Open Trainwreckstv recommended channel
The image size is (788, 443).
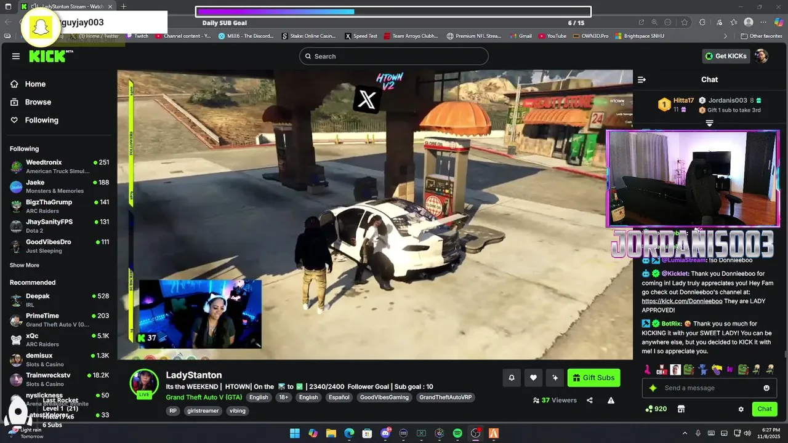coord(59,379)
